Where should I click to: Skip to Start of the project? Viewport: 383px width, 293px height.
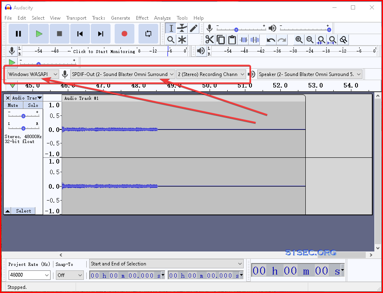point(80,33)
